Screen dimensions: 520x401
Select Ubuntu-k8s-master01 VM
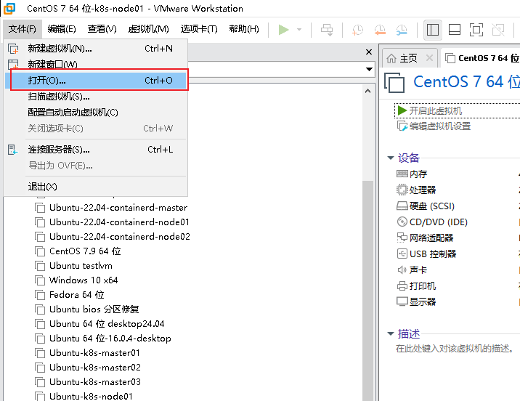[x=88, y=353]
